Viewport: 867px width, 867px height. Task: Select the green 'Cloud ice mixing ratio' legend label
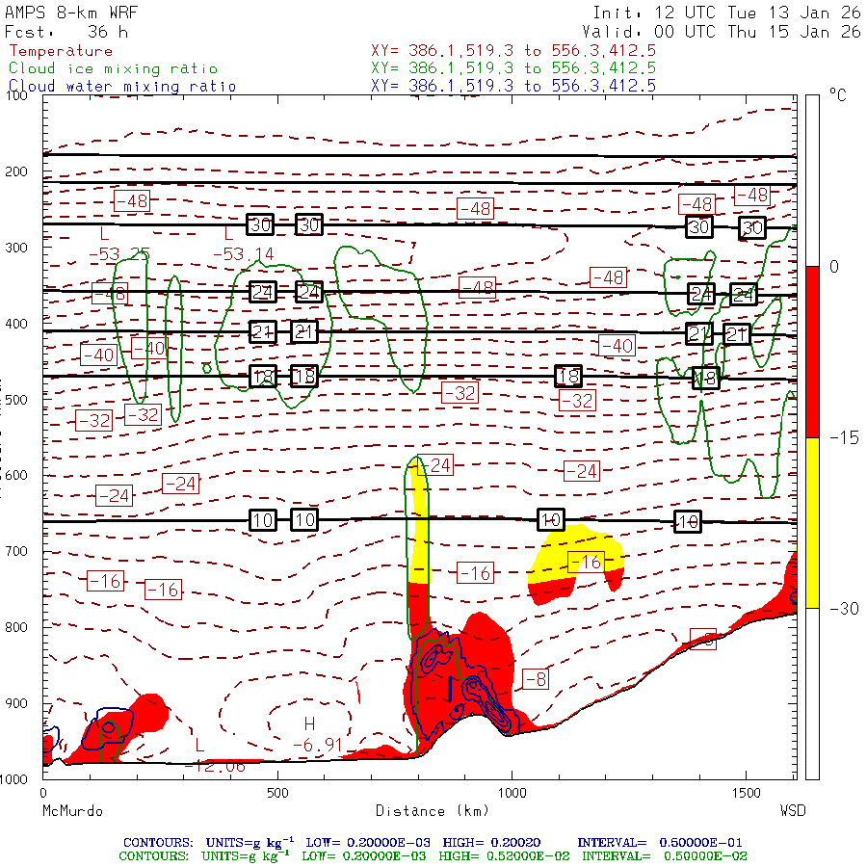pos(113,68)
